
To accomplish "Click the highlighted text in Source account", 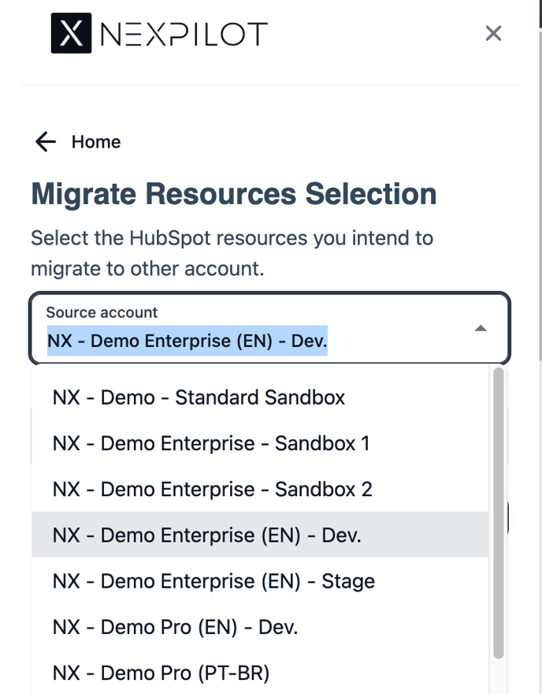I will (187, 342).
